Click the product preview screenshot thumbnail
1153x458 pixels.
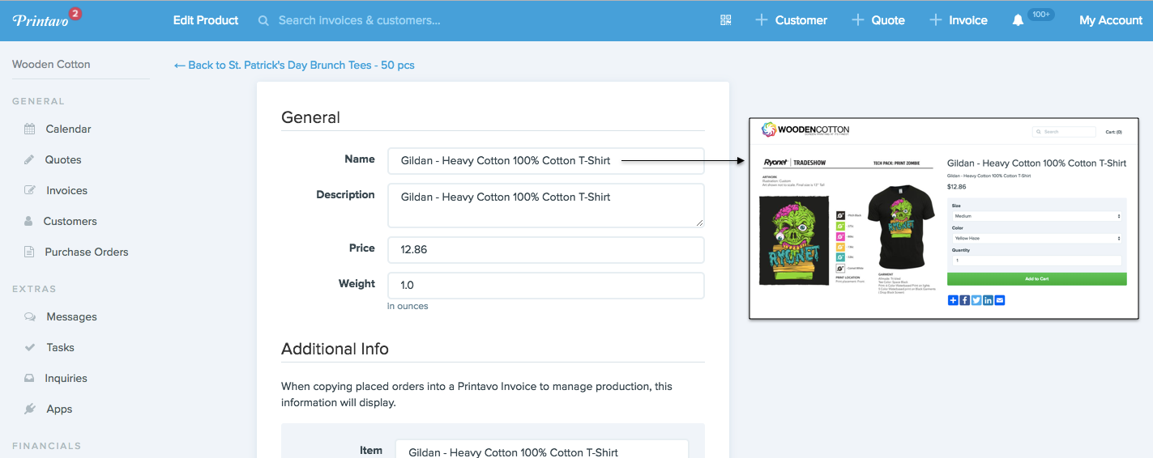(944, 218)
